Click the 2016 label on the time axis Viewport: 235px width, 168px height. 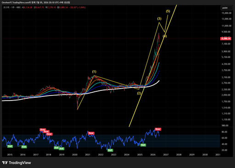click(x=23, y=155)
